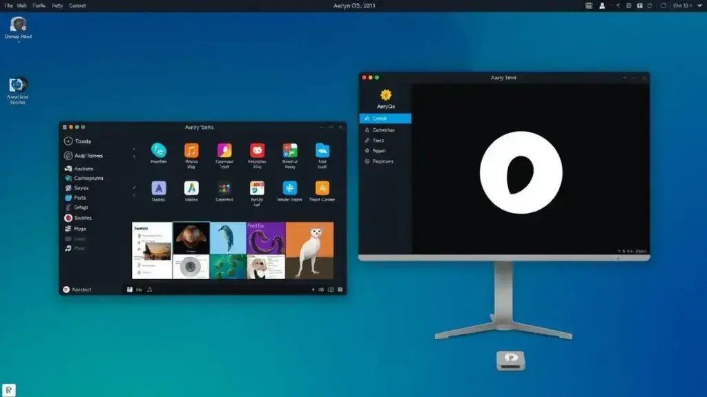Launch the red owl-face app icon
Image resolution: width=707 pixels, height=397 pixels.
pyautogui.click(x=257, y=150)
